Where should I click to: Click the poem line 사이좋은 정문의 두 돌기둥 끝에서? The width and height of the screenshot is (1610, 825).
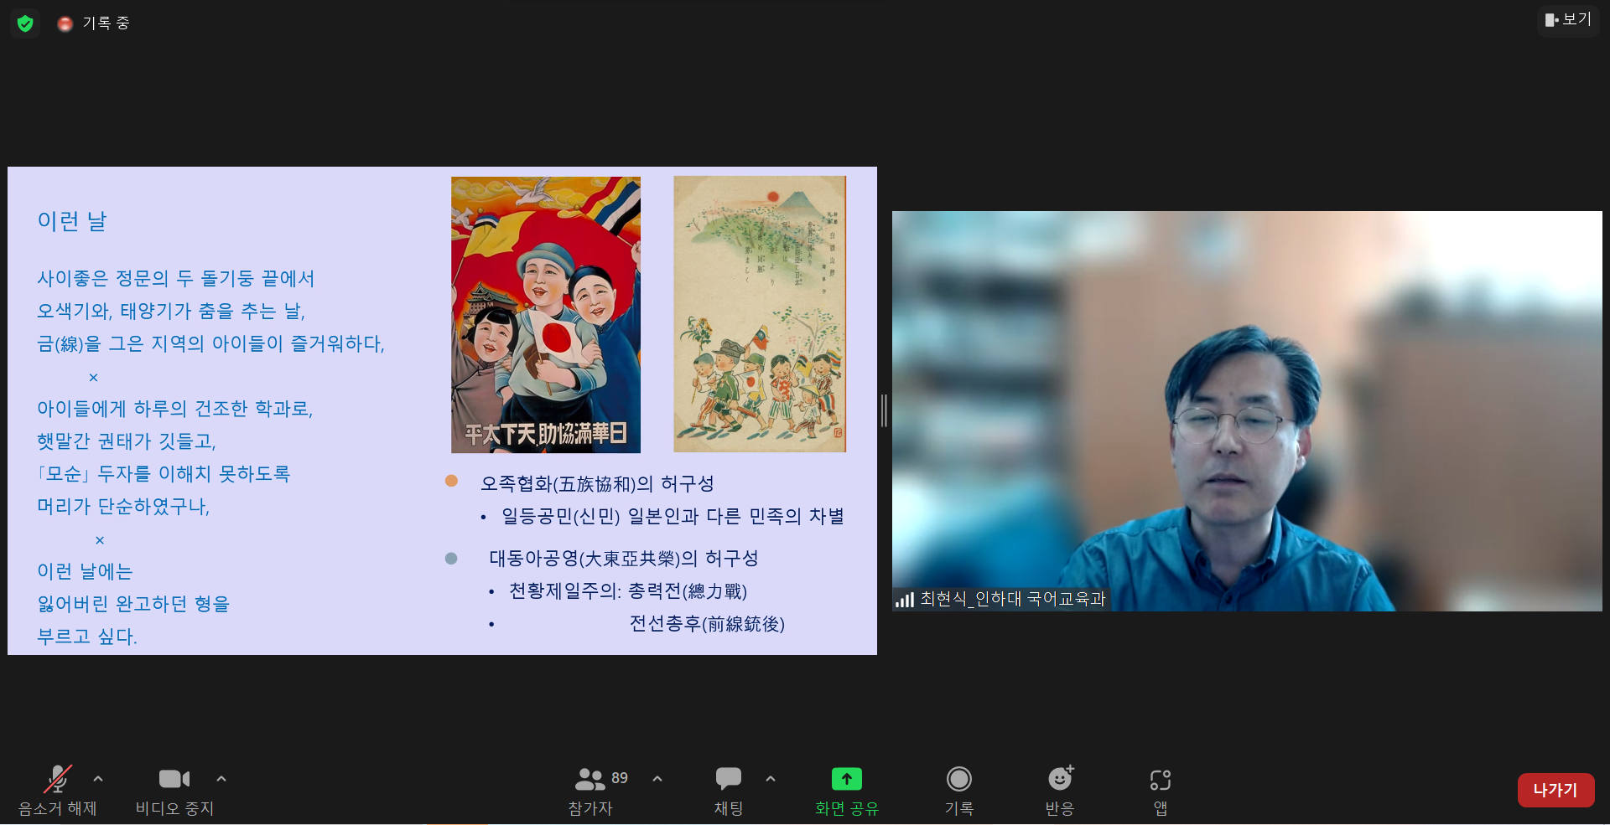click(176, 278)
